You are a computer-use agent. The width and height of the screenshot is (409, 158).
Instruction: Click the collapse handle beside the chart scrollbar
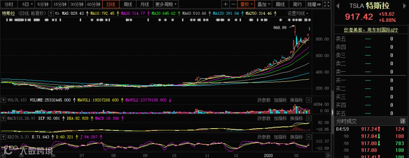[x=333, y=112]
